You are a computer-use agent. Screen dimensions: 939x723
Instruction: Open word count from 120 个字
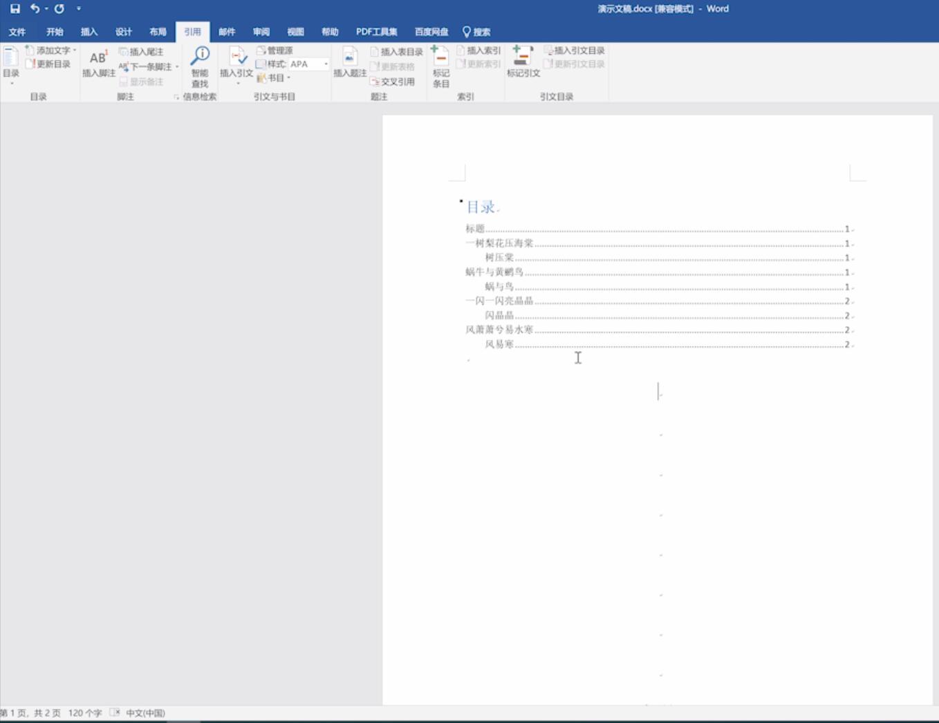[x=85, y=713]
